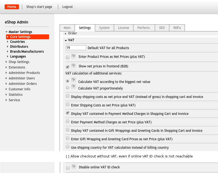Open Countries under Master Settings
This screenshot has width=218, height=173.
(17, 42)
